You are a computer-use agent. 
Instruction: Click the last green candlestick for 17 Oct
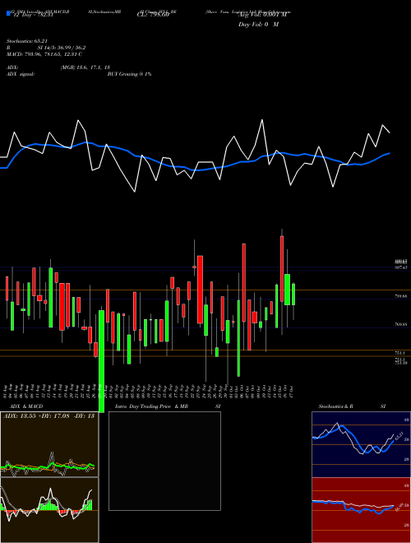(x=293, y=295)
